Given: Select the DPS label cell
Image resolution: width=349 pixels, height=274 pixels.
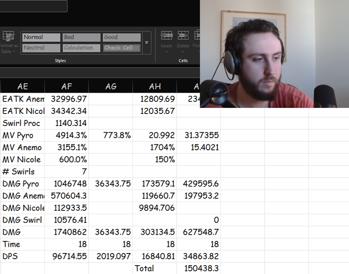Looking at the screenshot, I should pos(22,256).
